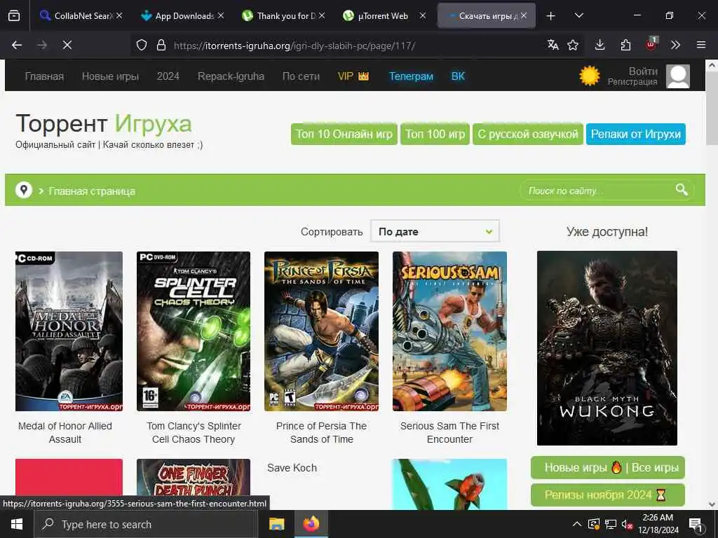Image resolution: width=718 pixels, height=538 pixels.
Task: Close the CollabNet Search tab
Action: [x=119, y=15]
